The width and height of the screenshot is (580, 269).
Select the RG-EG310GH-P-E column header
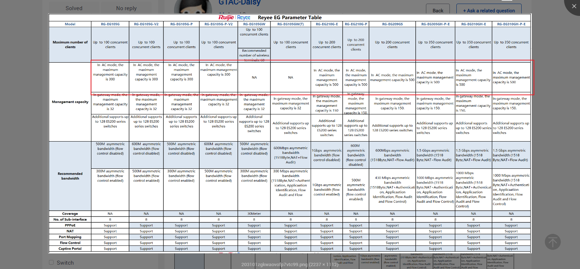tap(511, 24)
